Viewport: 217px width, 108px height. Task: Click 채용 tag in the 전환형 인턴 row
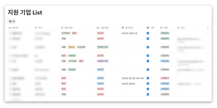[64, 47]
